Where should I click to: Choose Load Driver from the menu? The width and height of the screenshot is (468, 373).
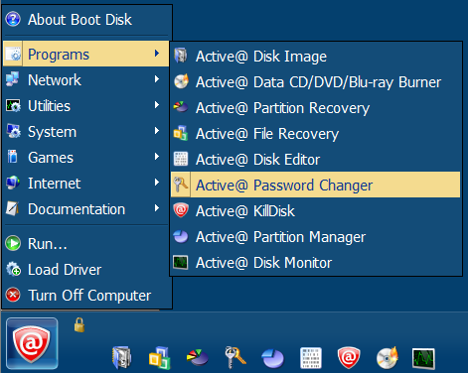(x=86, y=269)
